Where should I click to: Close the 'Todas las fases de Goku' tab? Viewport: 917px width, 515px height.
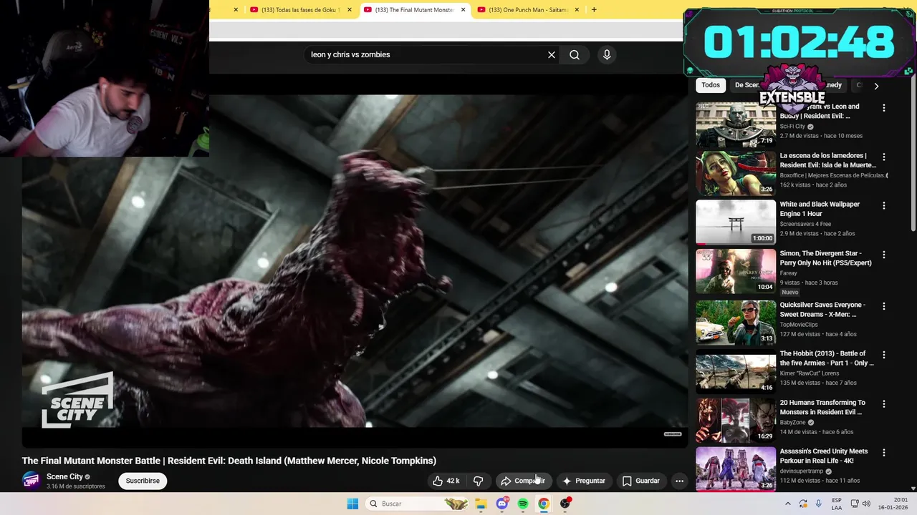tap(350, 10)
